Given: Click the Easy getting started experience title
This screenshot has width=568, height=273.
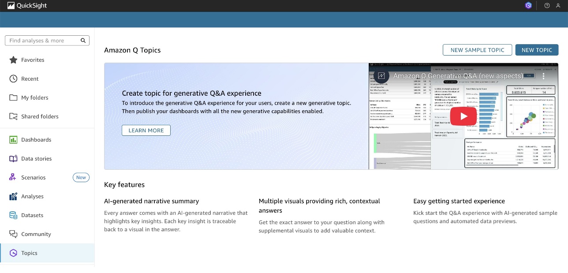Looking at the screenshot, I should coord(459,201).
